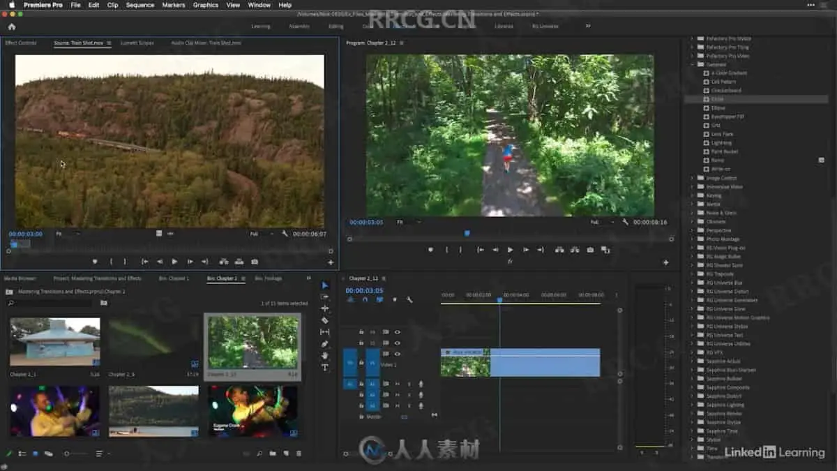The height and width of the screenshot is (471, 837).
Task: Toggle the eye visibility for Video 1 track
Action: tap(398, 354)
